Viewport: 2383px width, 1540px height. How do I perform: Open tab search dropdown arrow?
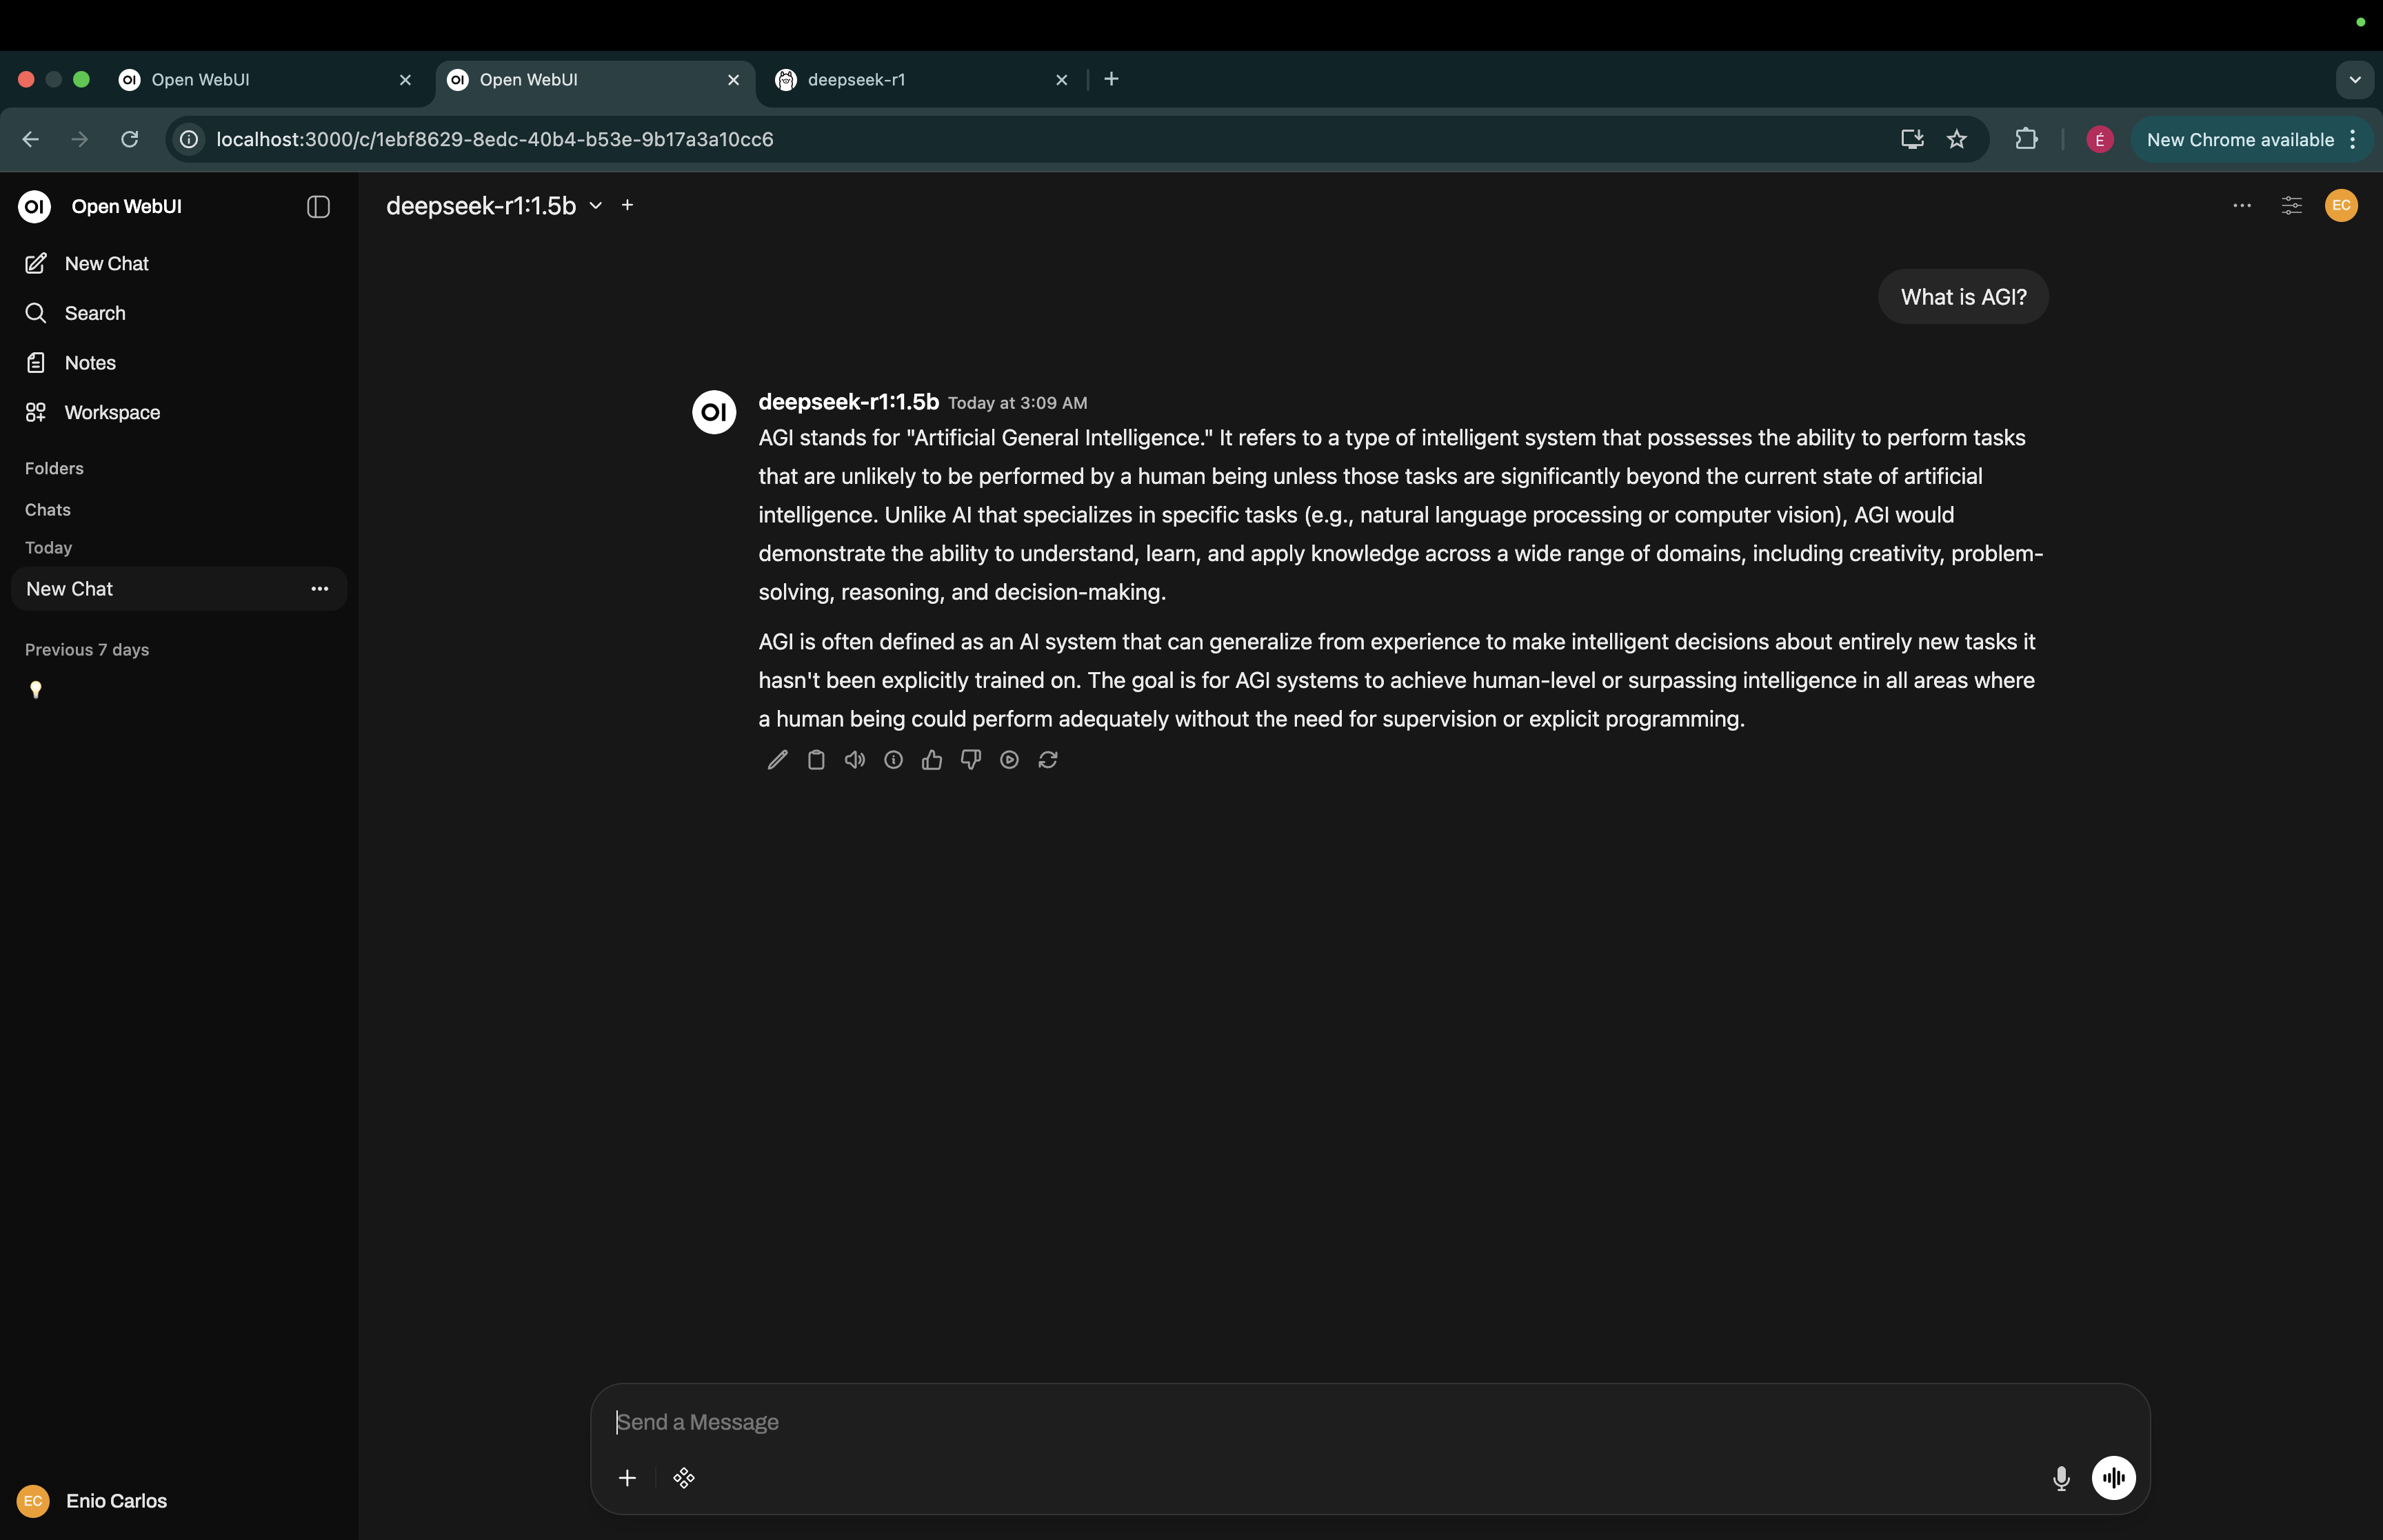(2355, 80)
